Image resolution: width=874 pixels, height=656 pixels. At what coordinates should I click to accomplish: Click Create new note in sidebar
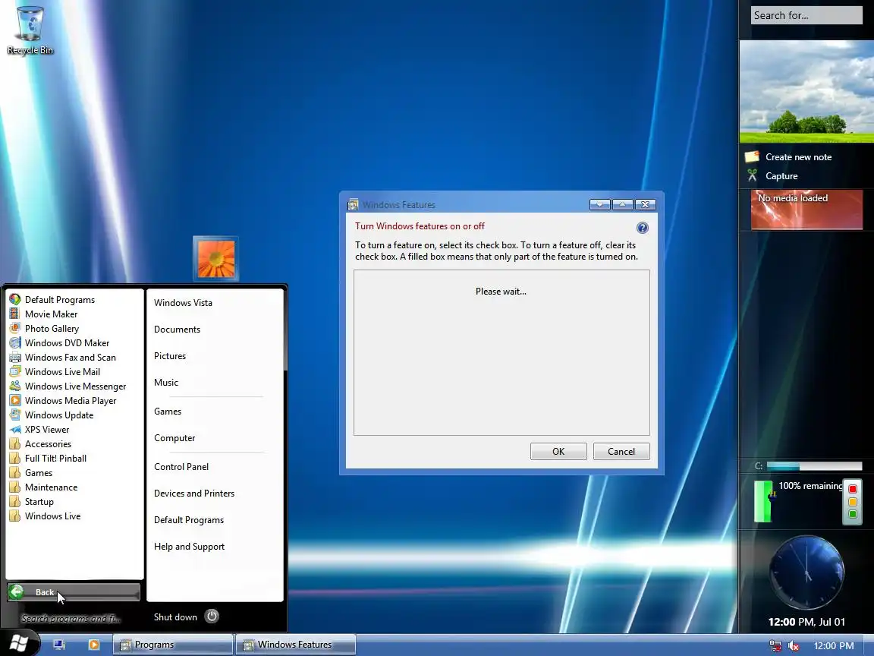pyautogui.click(x=798, y=157)
